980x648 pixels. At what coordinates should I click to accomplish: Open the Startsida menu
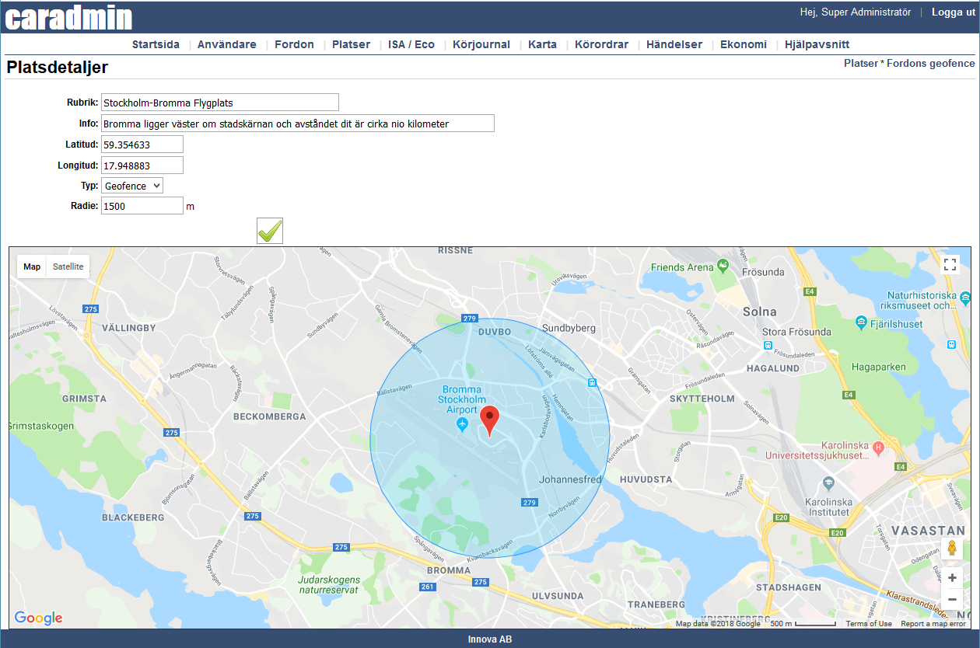156,44
